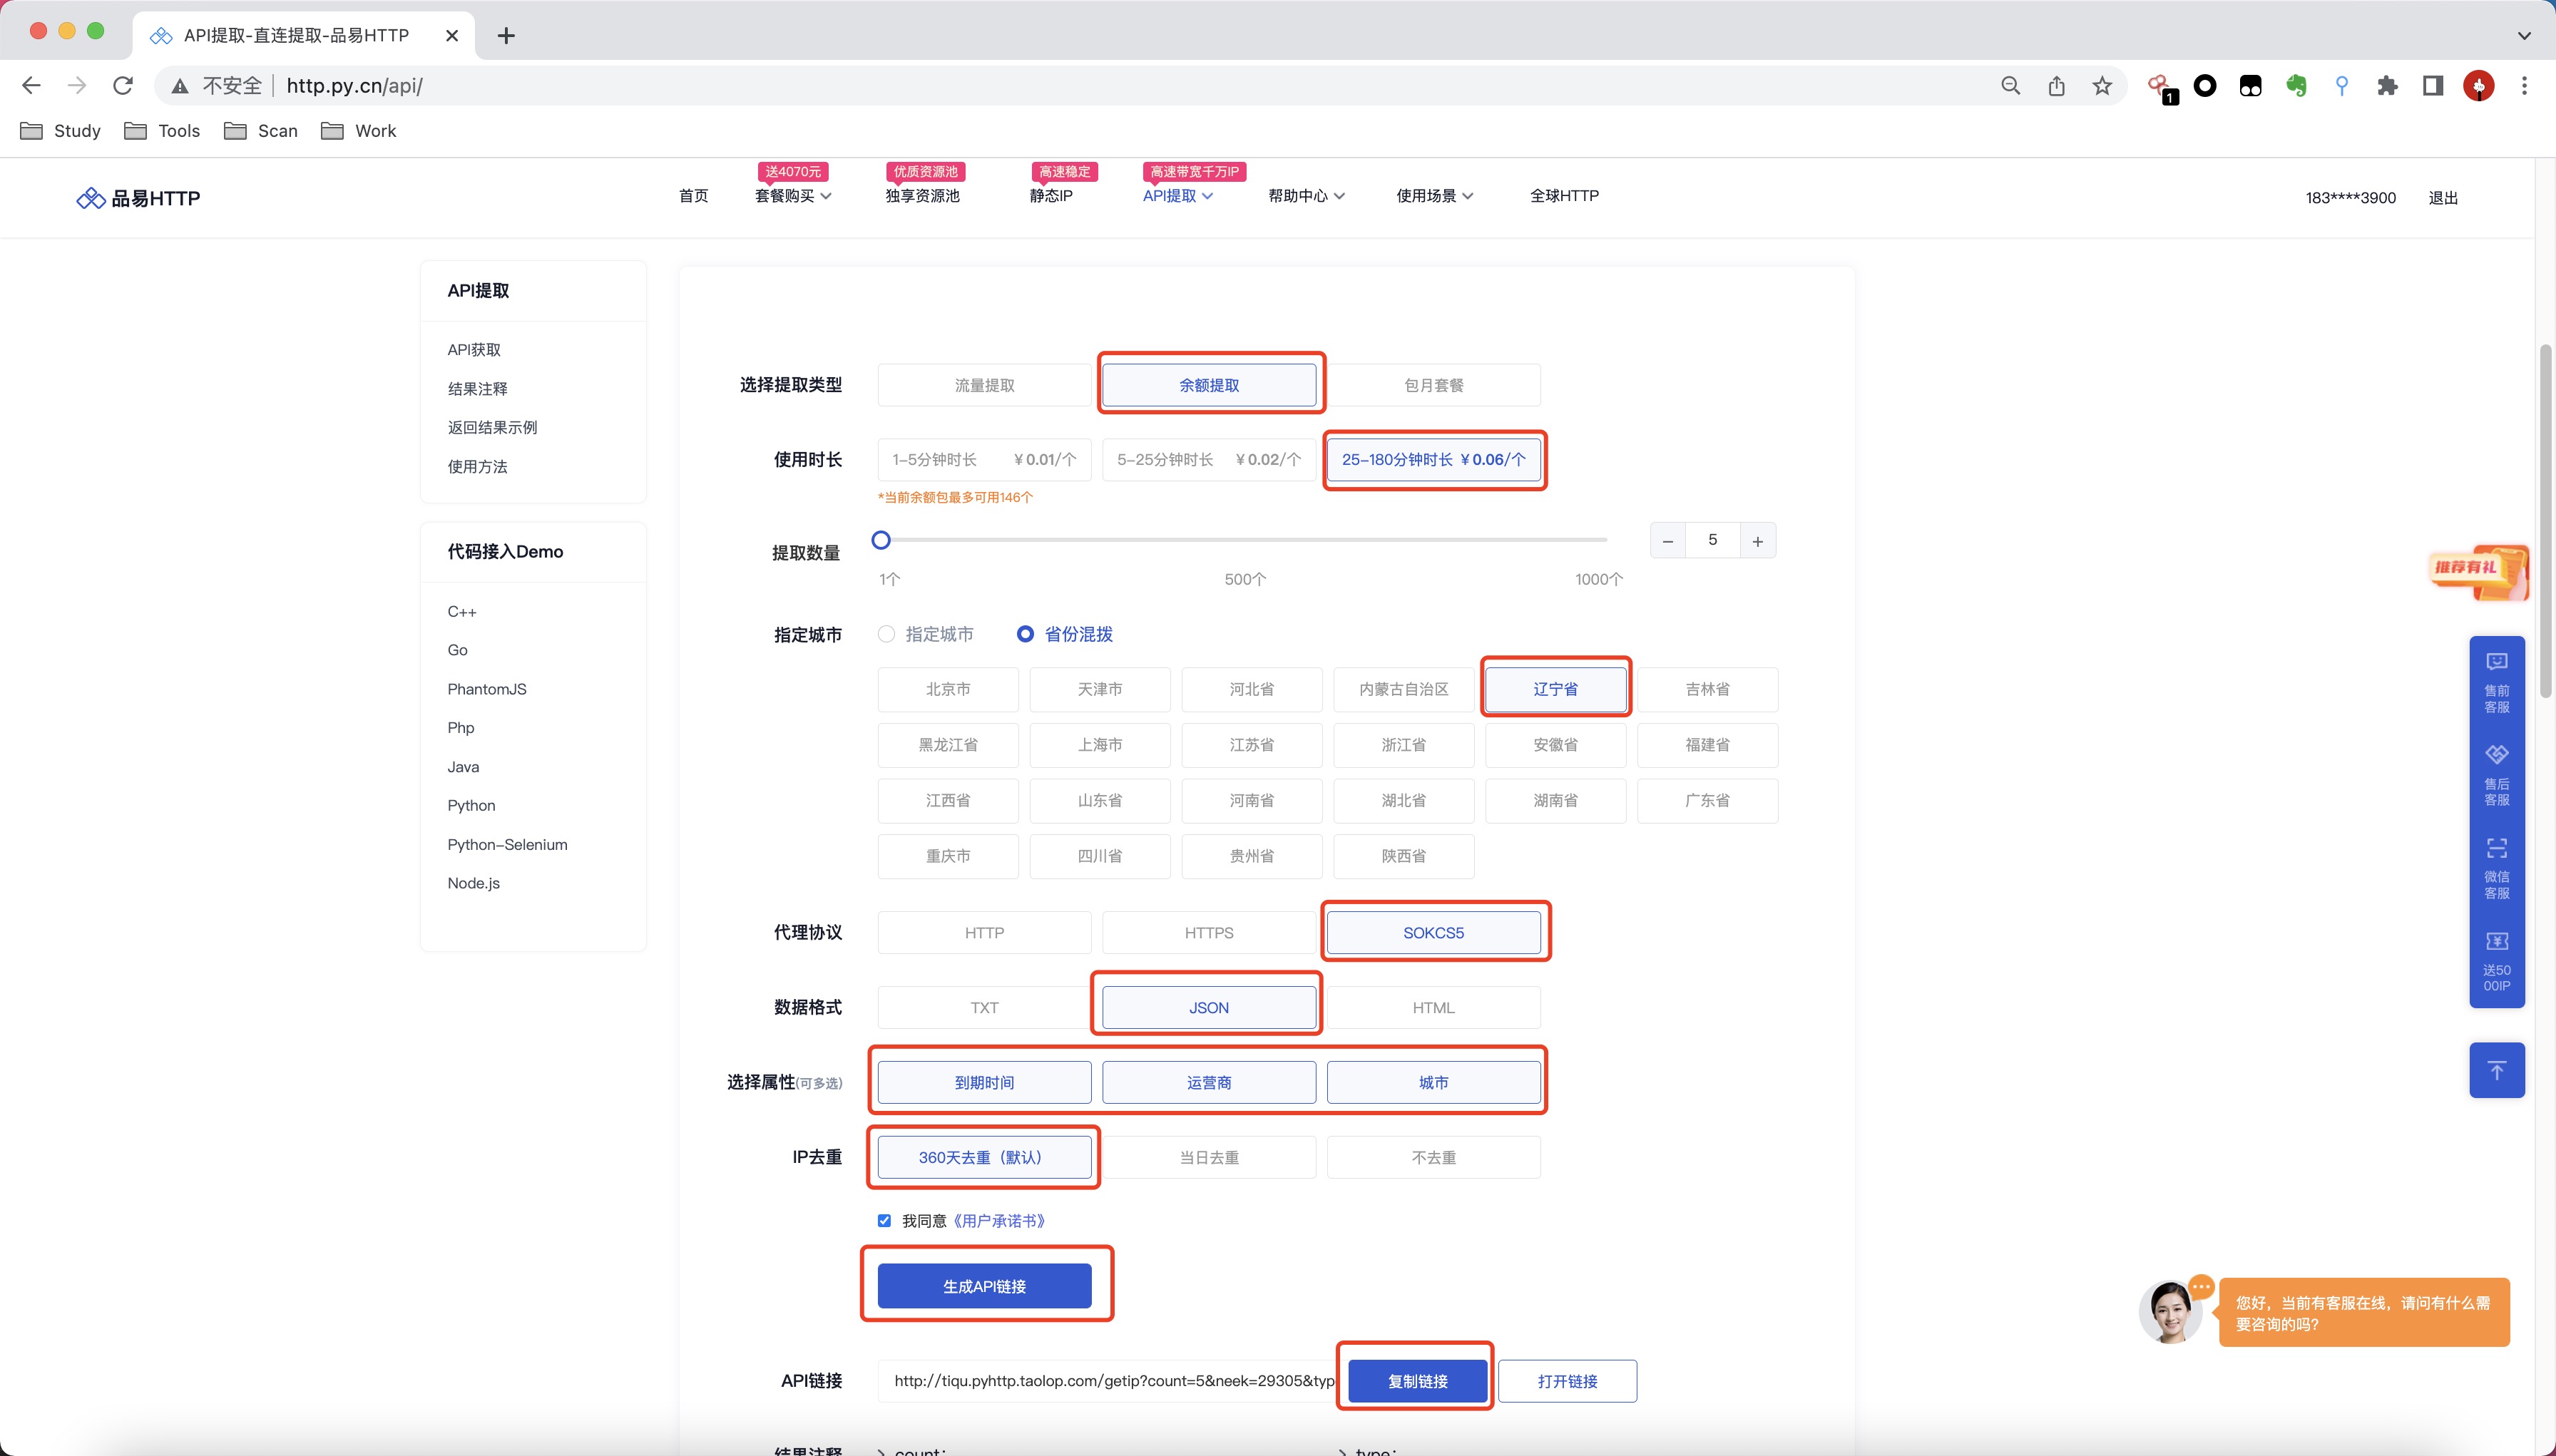Image resolution: width=2556 pixels, height=1456 pixels.
Task: Select the 指定城市 radio button
Action: [x=886, y=634]
